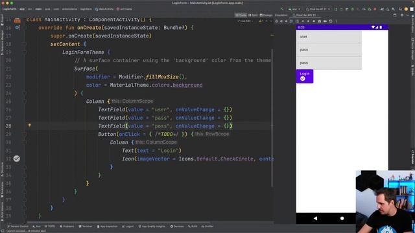The width and height of the screenshot is (415, 233).
Task: Open the emulator panel settings gear
Action: click(402, 16)
